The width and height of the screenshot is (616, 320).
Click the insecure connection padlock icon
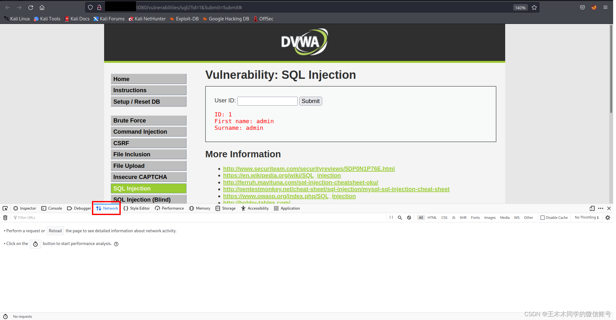pos(99,7)
